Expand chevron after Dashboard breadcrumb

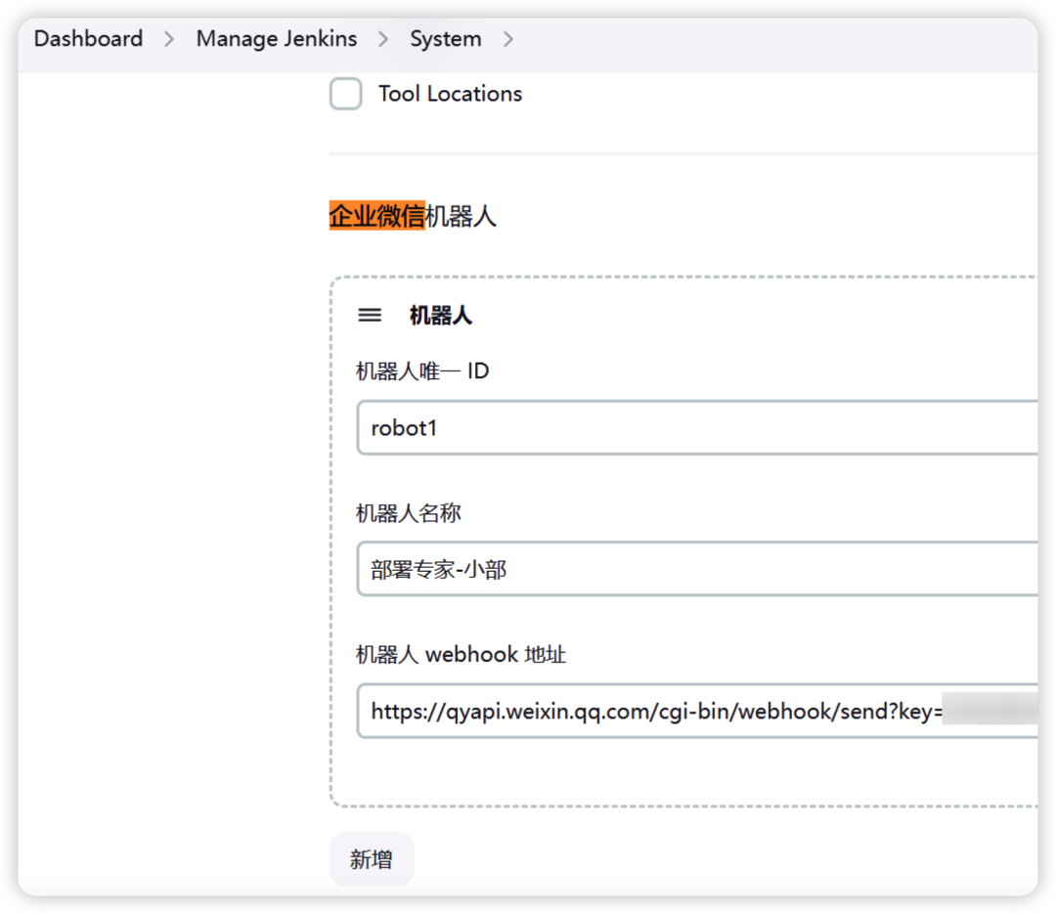coord(169,40)
